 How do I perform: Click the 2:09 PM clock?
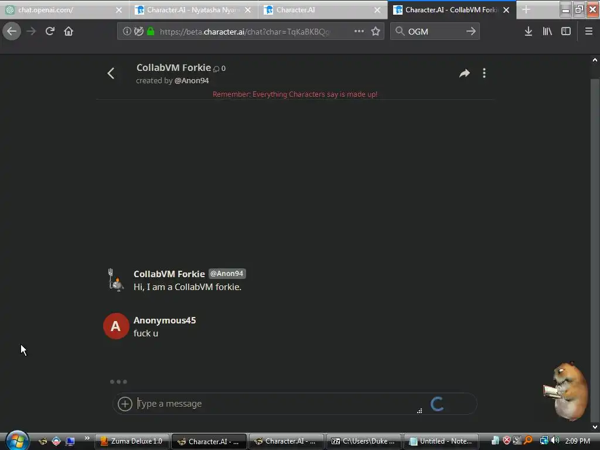tap(577, 441)
